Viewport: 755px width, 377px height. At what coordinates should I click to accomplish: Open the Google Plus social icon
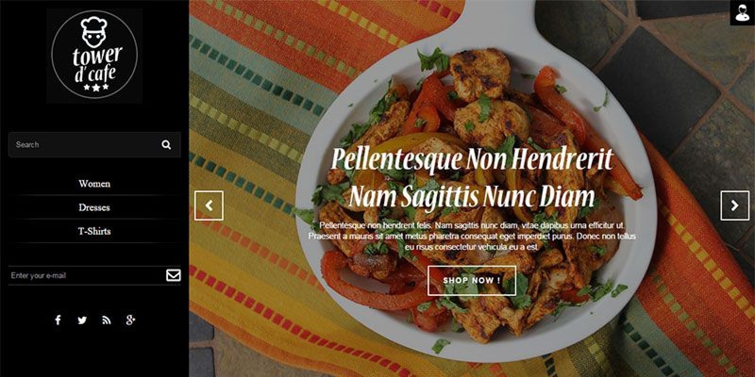(x=131, y=320)
